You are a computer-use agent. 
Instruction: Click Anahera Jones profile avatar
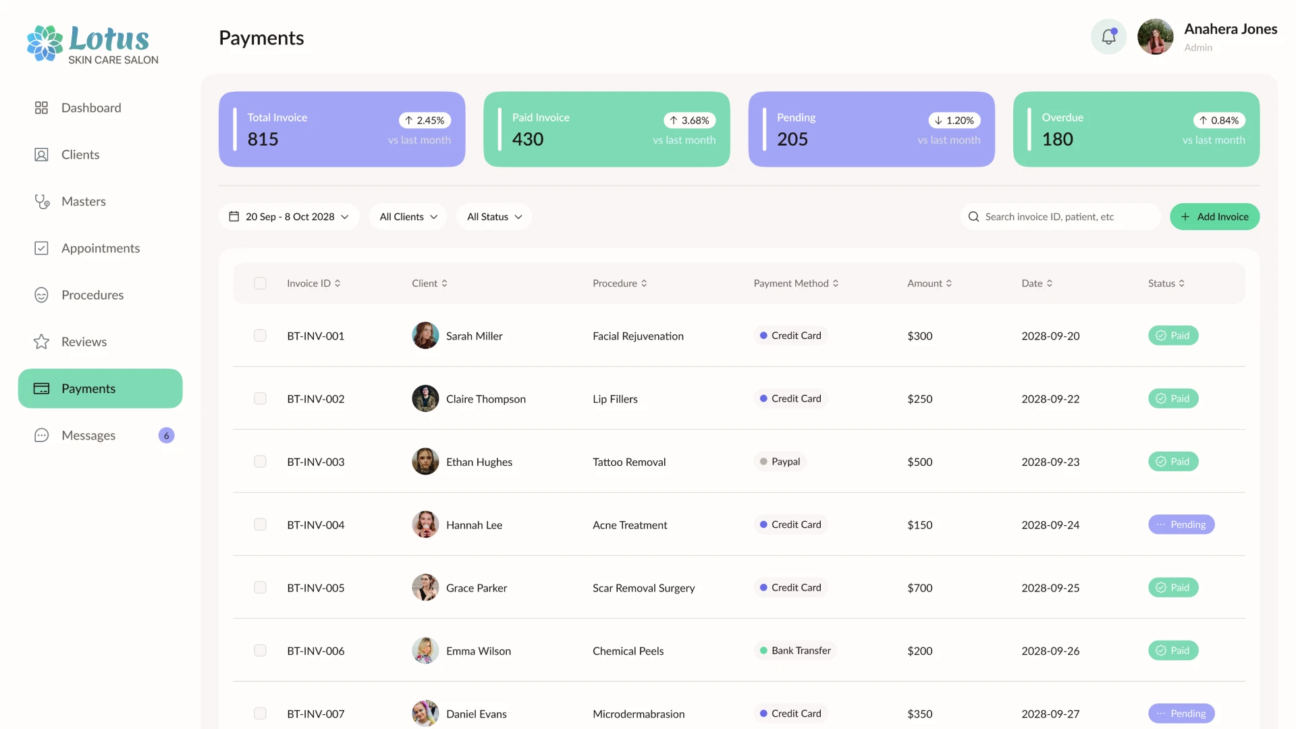pyautogui.click(x=1155, y=37)
